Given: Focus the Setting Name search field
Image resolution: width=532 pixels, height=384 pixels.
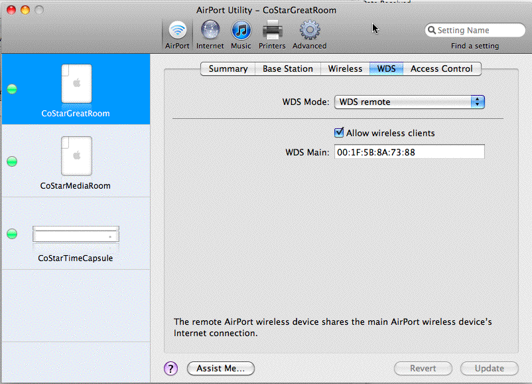Looking at the screenshot, I should (475, 31).
